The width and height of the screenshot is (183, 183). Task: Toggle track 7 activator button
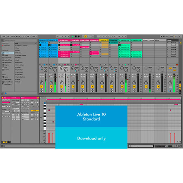(102, 87)
